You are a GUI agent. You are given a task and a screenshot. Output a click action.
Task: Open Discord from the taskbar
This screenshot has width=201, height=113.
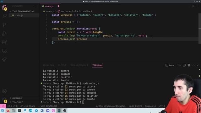pyautogui.click(x=48, y=110)
